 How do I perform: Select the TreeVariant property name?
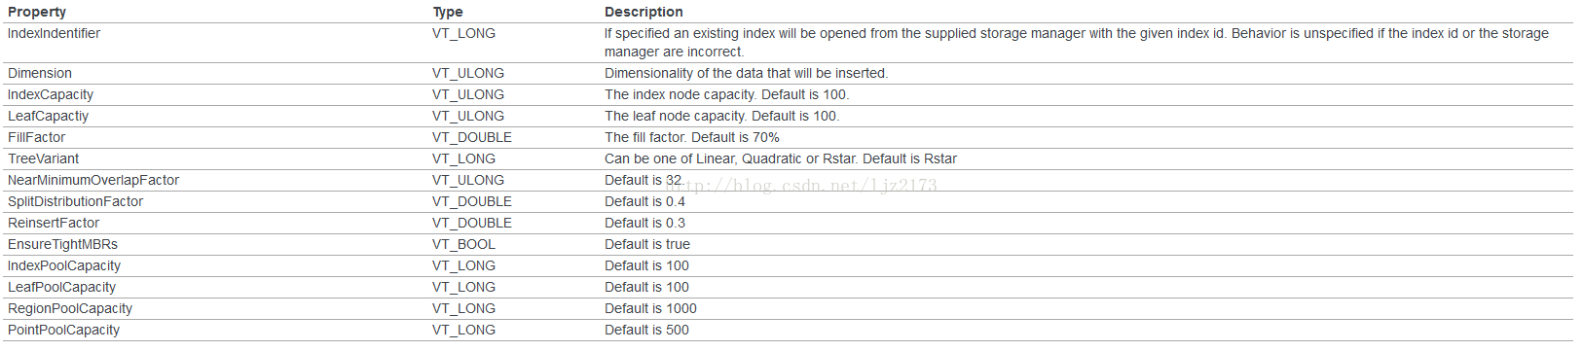click(44, 158)
